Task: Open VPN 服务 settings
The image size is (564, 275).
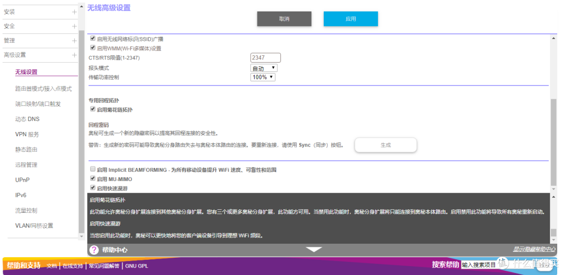Action: (27, 135)
